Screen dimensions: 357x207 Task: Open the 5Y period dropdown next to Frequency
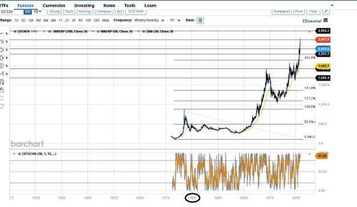[175, 20]
